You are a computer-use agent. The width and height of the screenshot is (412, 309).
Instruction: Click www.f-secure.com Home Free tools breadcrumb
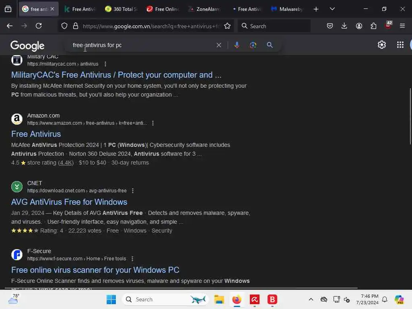coord(77,259)
